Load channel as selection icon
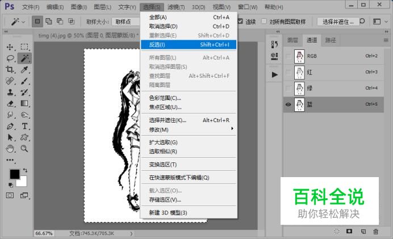 click(x=337, y=231)
